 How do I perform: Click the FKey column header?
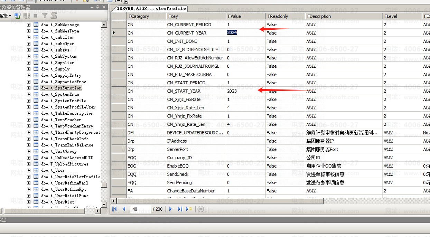click(173, 16)
